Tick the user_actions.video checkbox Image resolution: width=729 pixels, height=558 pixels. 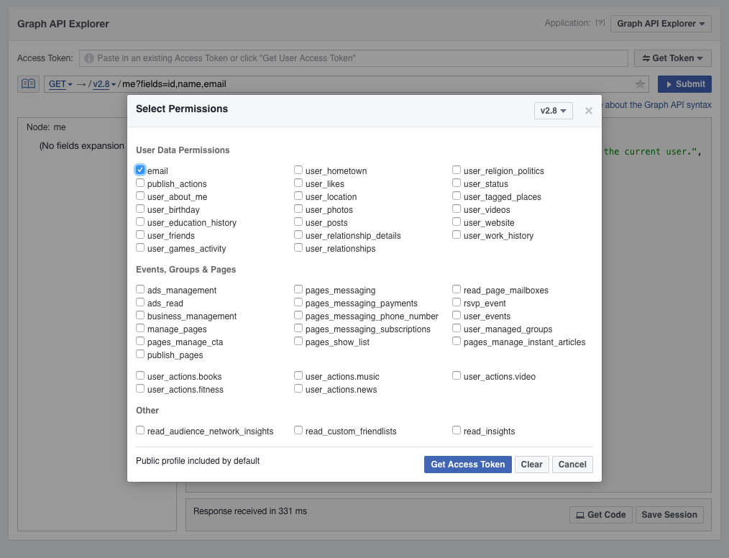coord(456,376)
